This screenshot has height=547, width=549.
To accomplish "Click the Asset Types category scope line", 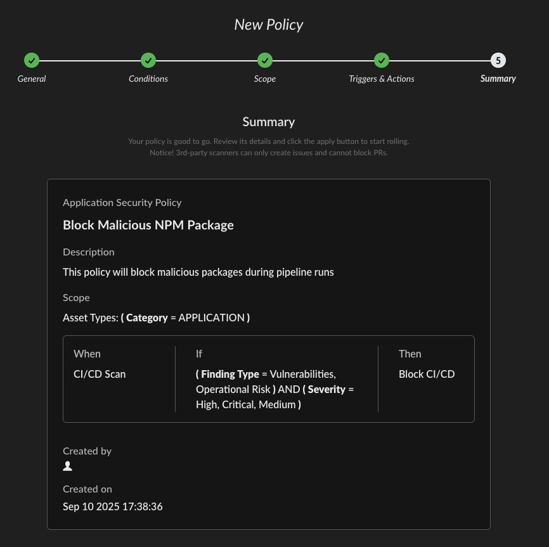I will pyautogui.click(x=156, y=318).
